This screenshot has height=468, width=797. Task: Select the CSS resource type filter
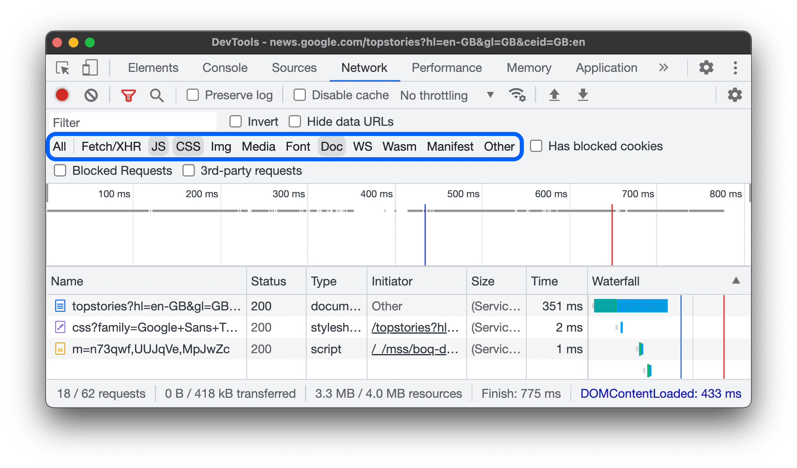pos(188,146)
